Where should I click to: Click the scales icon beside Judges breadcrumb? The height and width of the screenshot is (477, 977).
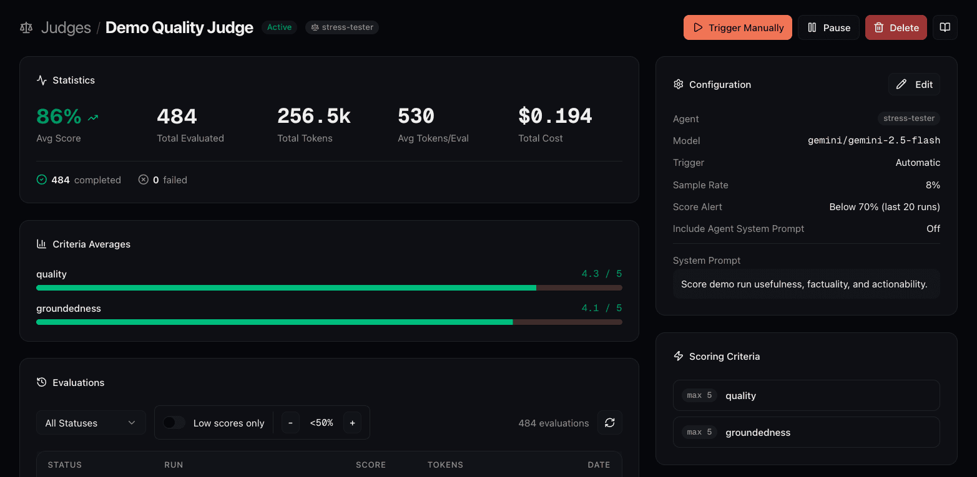coord(26,28)
